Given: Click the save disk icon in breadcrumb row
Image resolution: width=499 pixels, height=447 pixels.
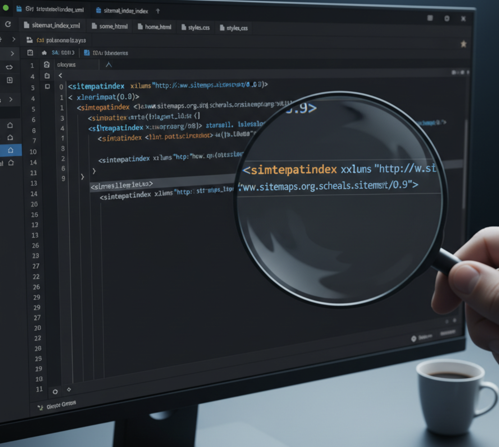Looking at the screenshot, I should pos(30,53).
